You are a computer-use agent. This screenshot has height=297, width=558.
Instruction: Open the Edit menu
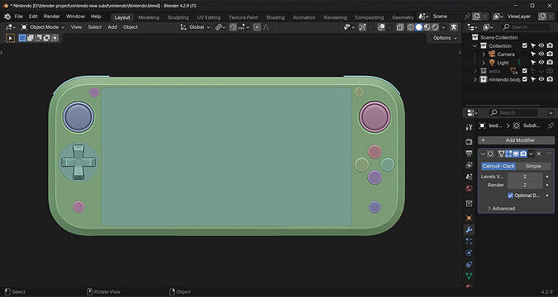33,16
